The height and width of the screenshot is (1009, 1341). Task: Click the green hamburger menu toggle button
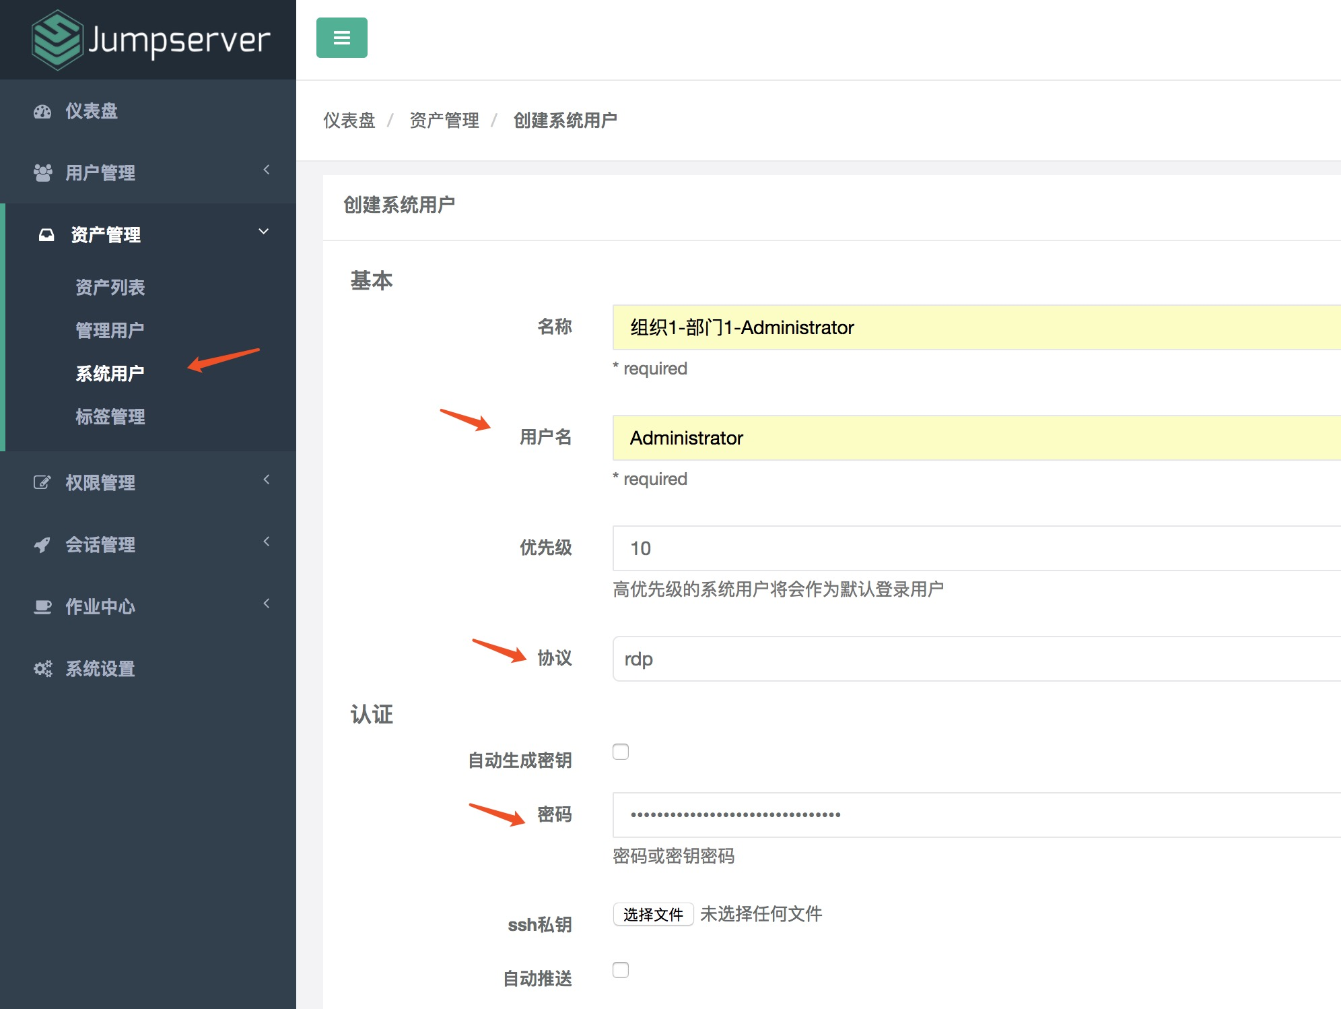(341, 38)
